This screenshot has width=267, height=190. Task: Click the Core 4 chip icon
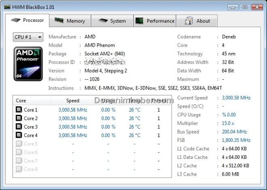click(x=19, y=135)
